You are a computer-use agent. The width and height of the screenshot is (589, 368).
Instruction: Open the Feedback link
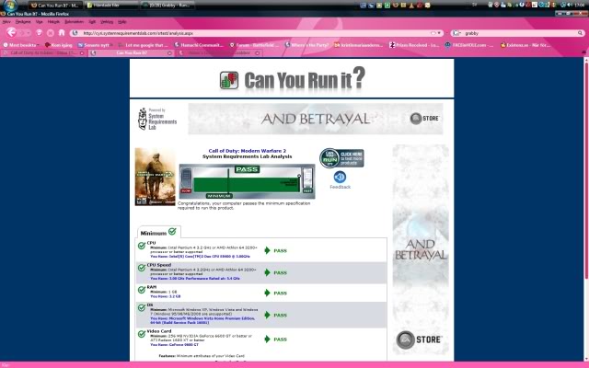340,187
